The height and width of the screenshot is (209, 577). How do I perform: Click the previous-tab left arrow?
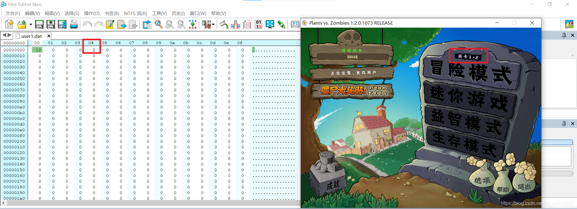(x=4, y=35)
